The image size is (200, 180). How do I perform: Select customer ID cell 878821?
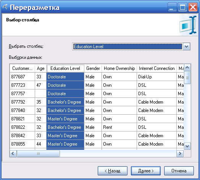(x=22, y=119)
